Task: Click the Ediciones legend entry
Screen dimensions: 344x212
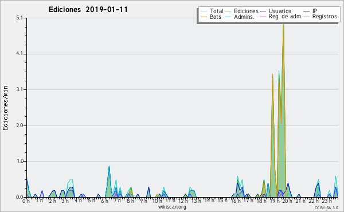Action: click(242, 11)
